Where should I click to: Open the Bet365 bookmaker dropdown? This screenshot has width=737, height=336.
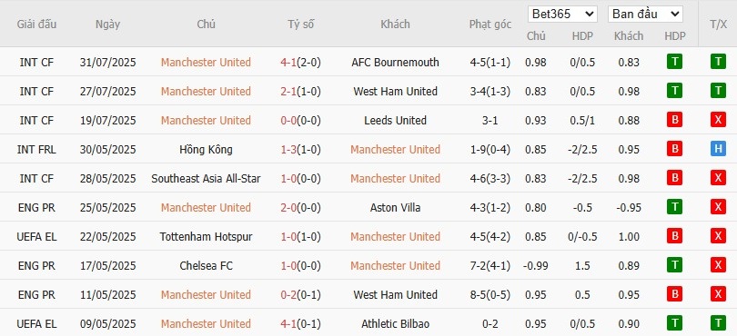tap(562, 15)
